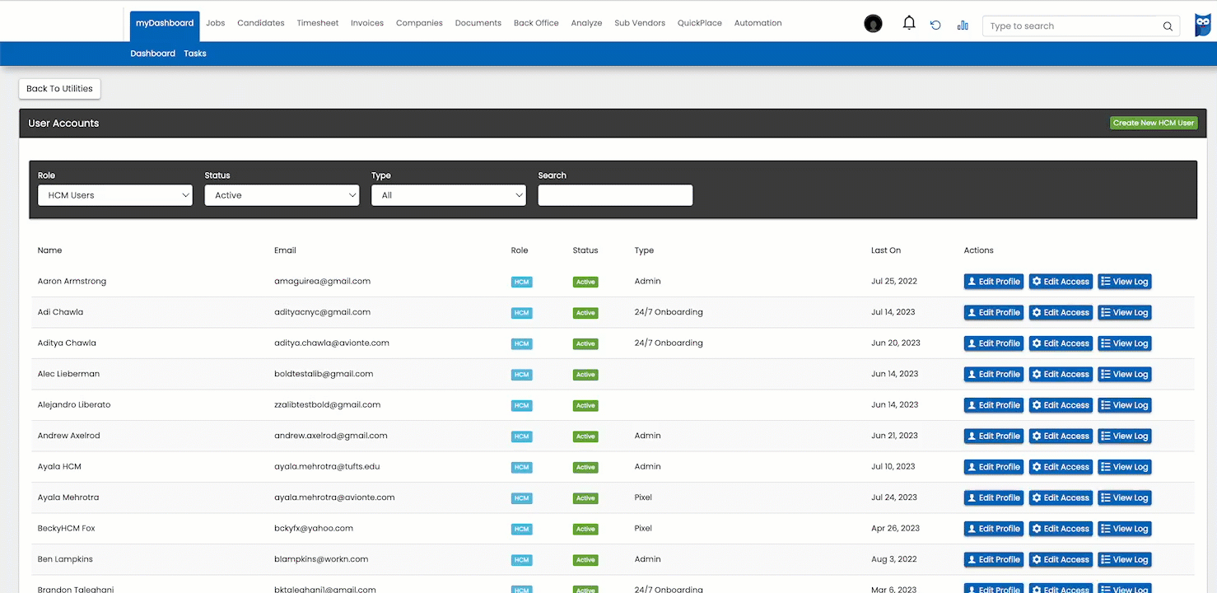Open the Timesheet menu
Image resolution: width=1217 pixels, height=593 pixels.
[318, 23]
